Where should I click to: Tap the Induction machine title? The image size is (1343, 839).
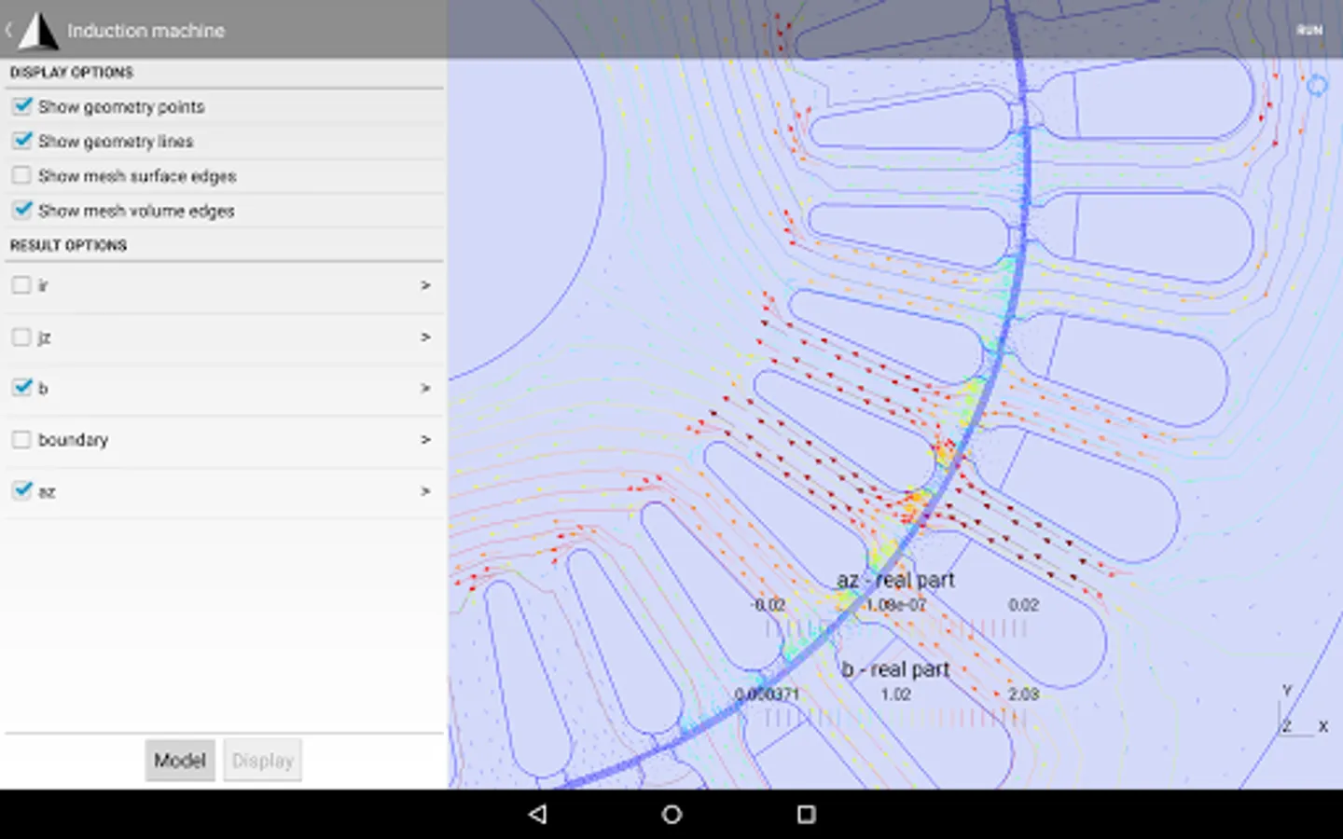145,31
